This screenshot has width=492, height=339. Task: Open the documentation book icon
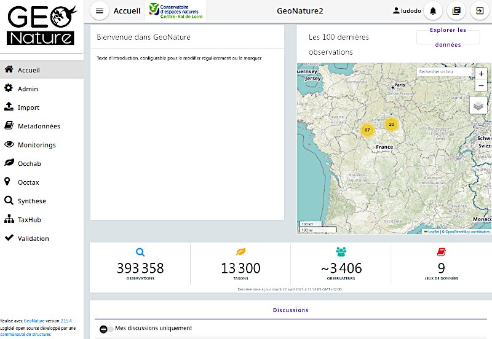(456, 11)
